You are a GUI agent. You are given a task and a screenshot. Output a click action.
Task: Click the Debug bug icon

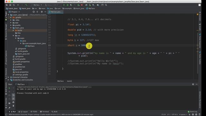click(68, 5)
